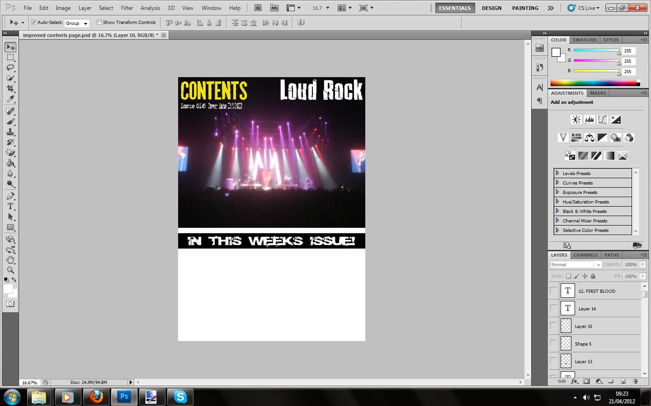Select the Hand tool
This screenshot has width=651, height=406.
tap(10, 260)
